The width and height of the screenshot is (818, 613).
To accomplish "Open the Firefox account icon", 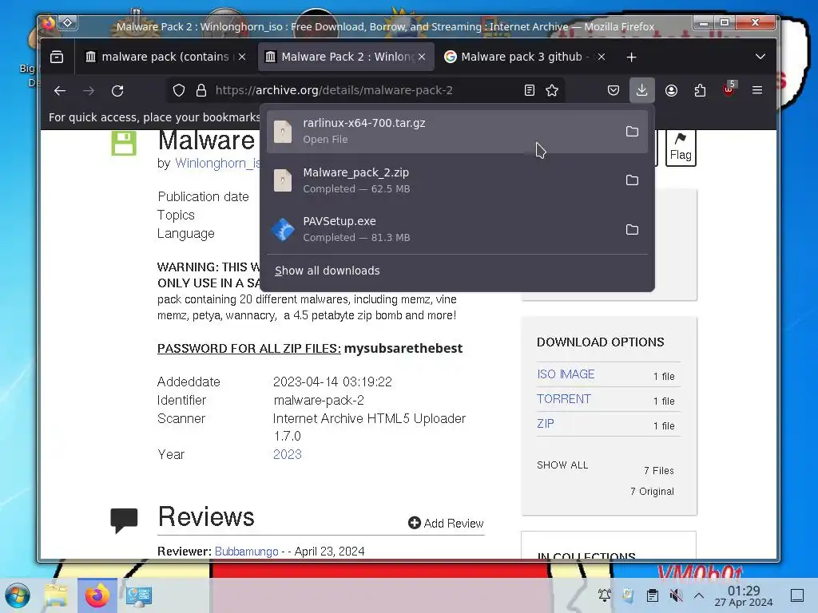I will coord(671,91).
